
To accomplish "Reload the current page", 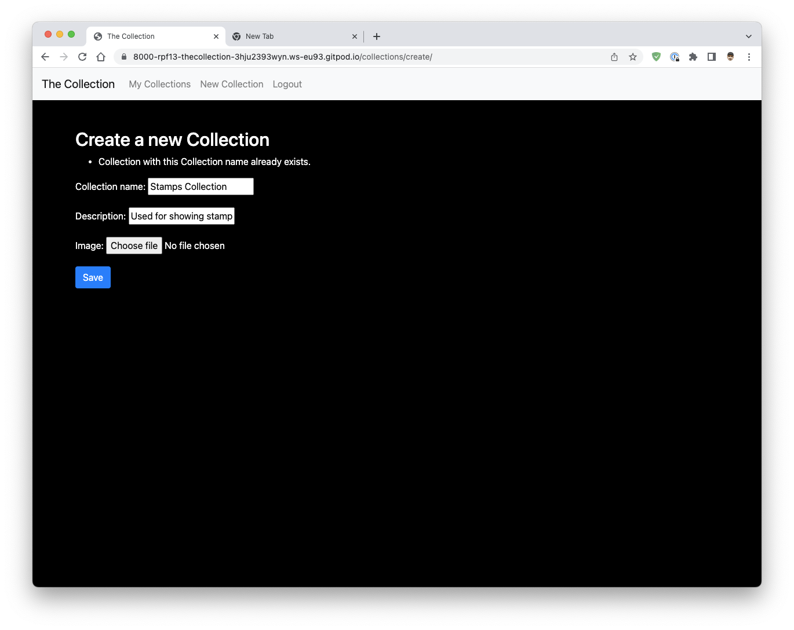I will pos(82,57).
